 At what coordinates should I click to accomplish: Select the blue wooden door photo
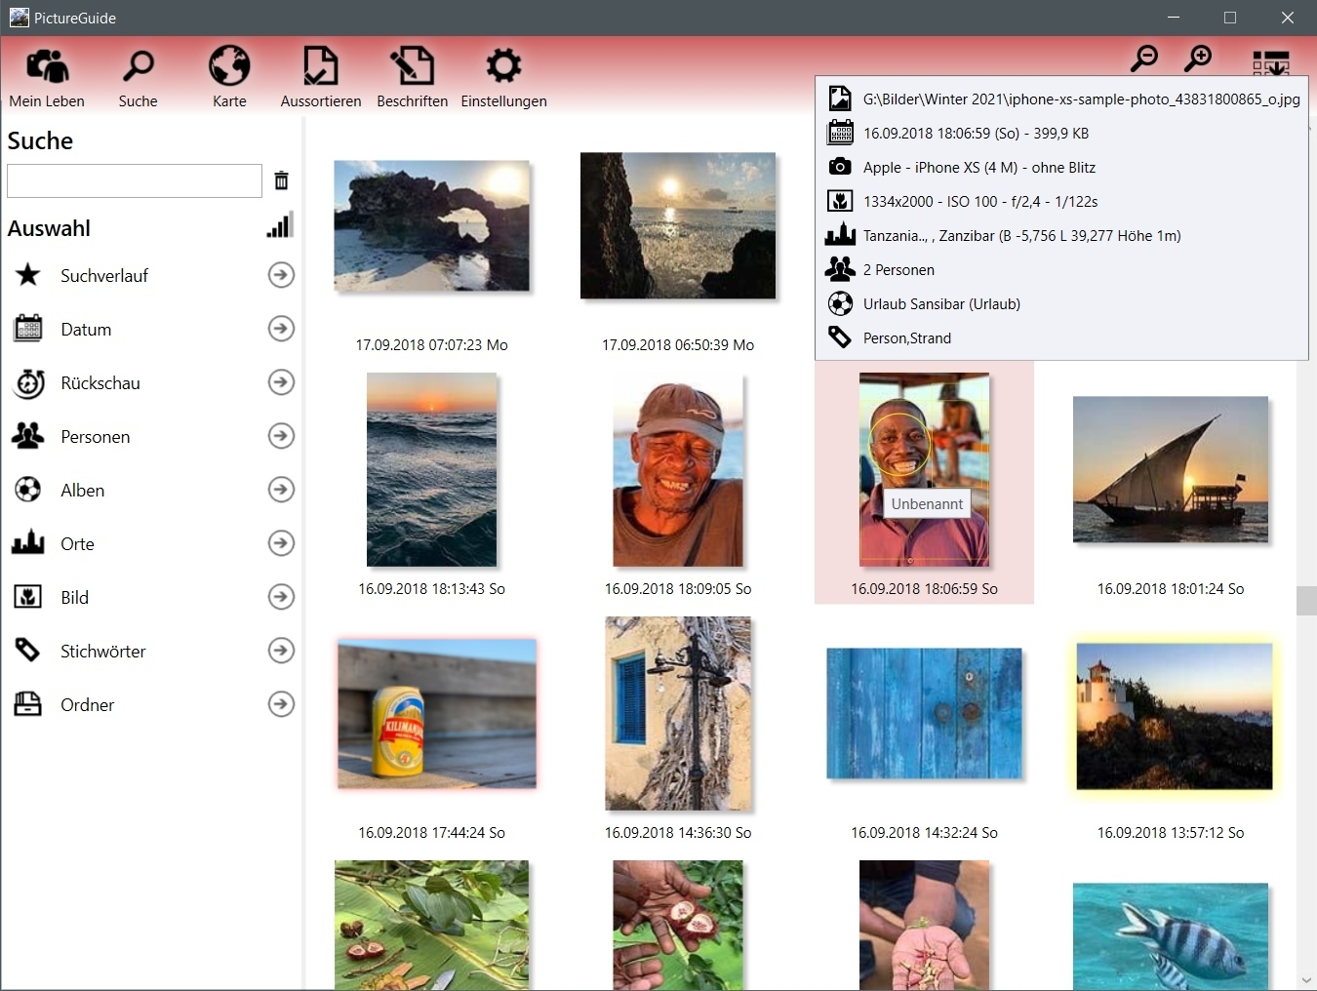pos(924,713)
